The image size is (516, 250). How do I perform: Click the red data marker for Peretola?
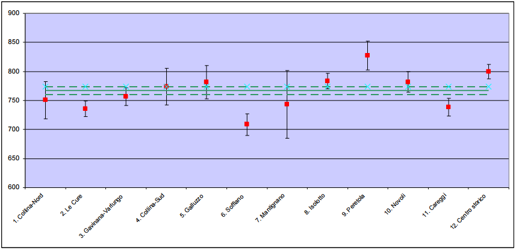point(367,55)
